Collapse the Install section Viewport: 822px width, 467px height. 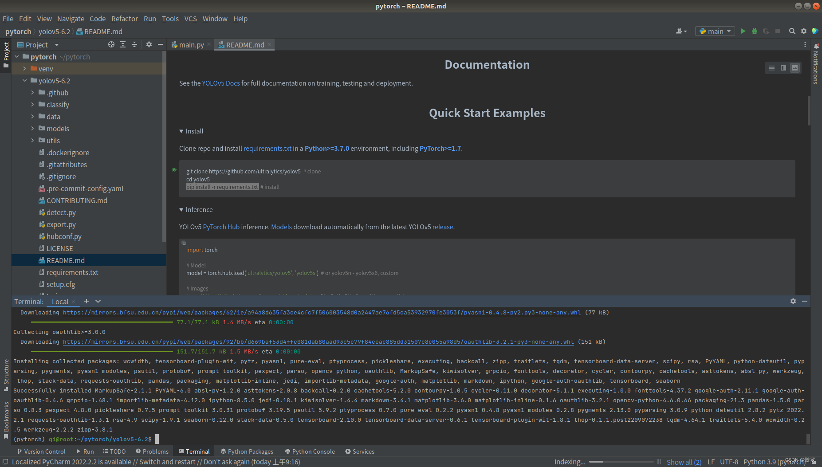pyautogui.click(x=181, y=131)
